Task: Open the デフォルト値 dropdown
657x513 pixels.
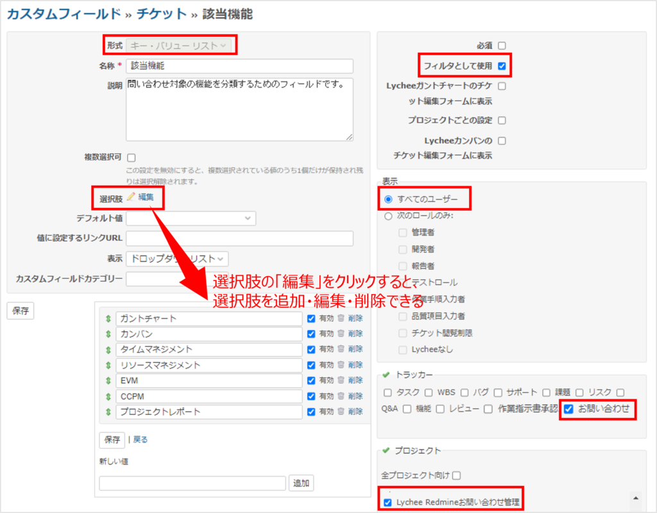Action: pyautogui.click(x=191, y=218)
